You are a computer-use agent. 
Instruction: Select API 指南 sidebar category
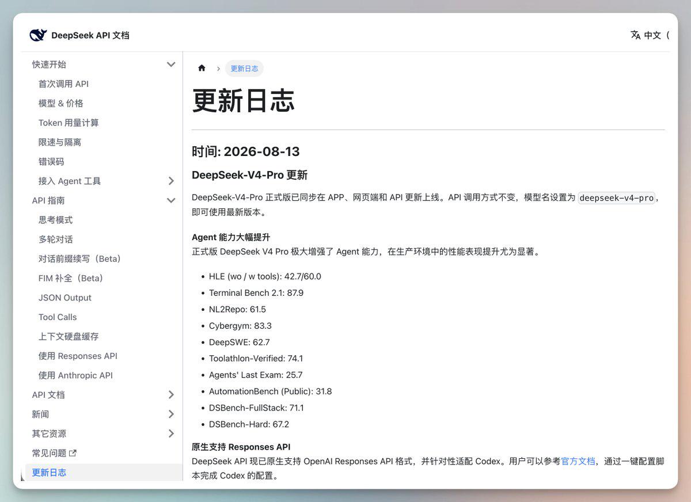(48, 200)
